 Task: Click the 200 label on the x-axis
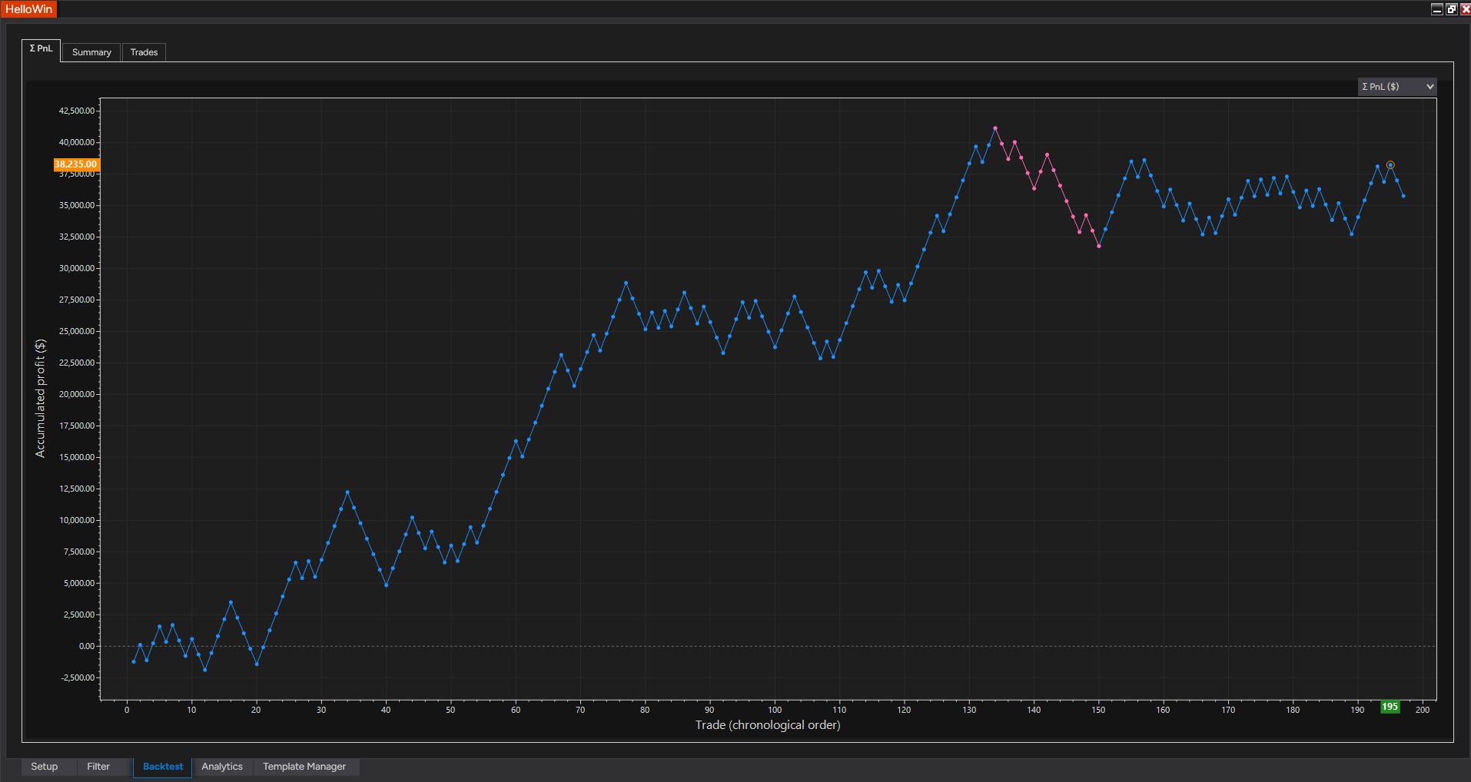[1423, 710]
